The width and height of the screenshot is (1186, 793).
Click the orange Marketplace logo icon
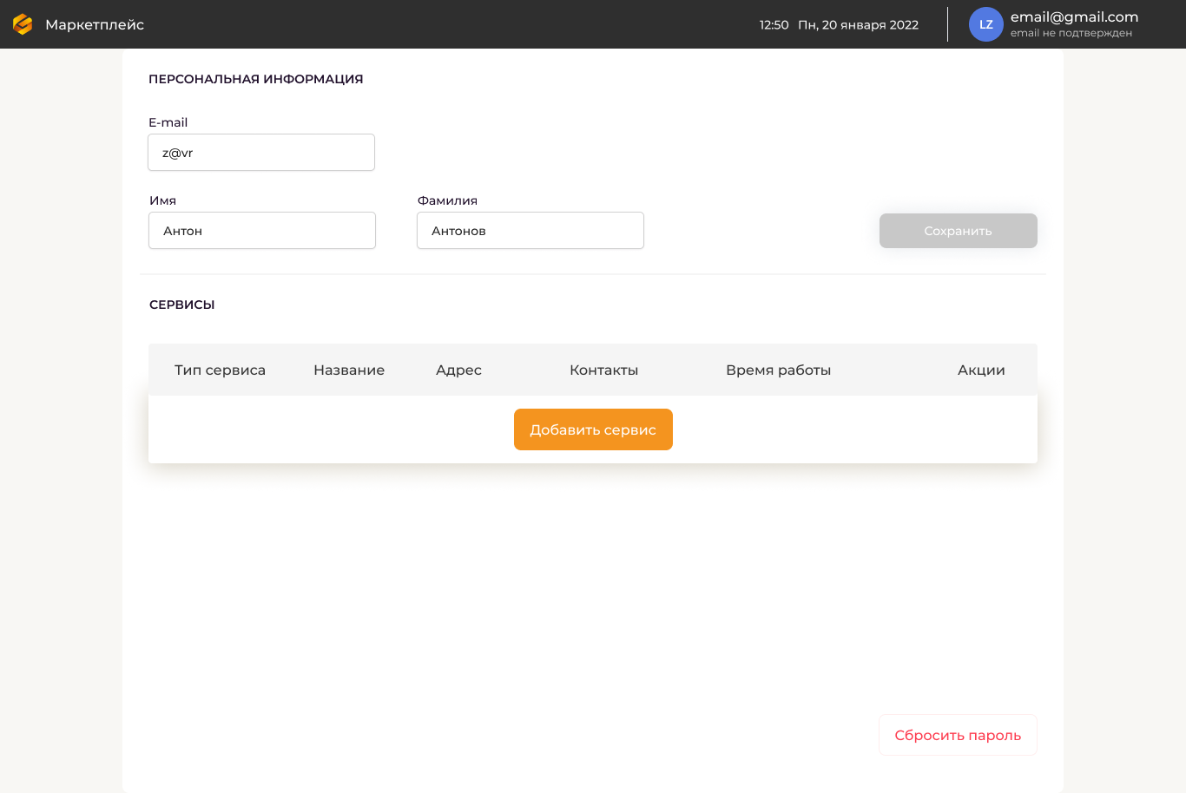23,24
